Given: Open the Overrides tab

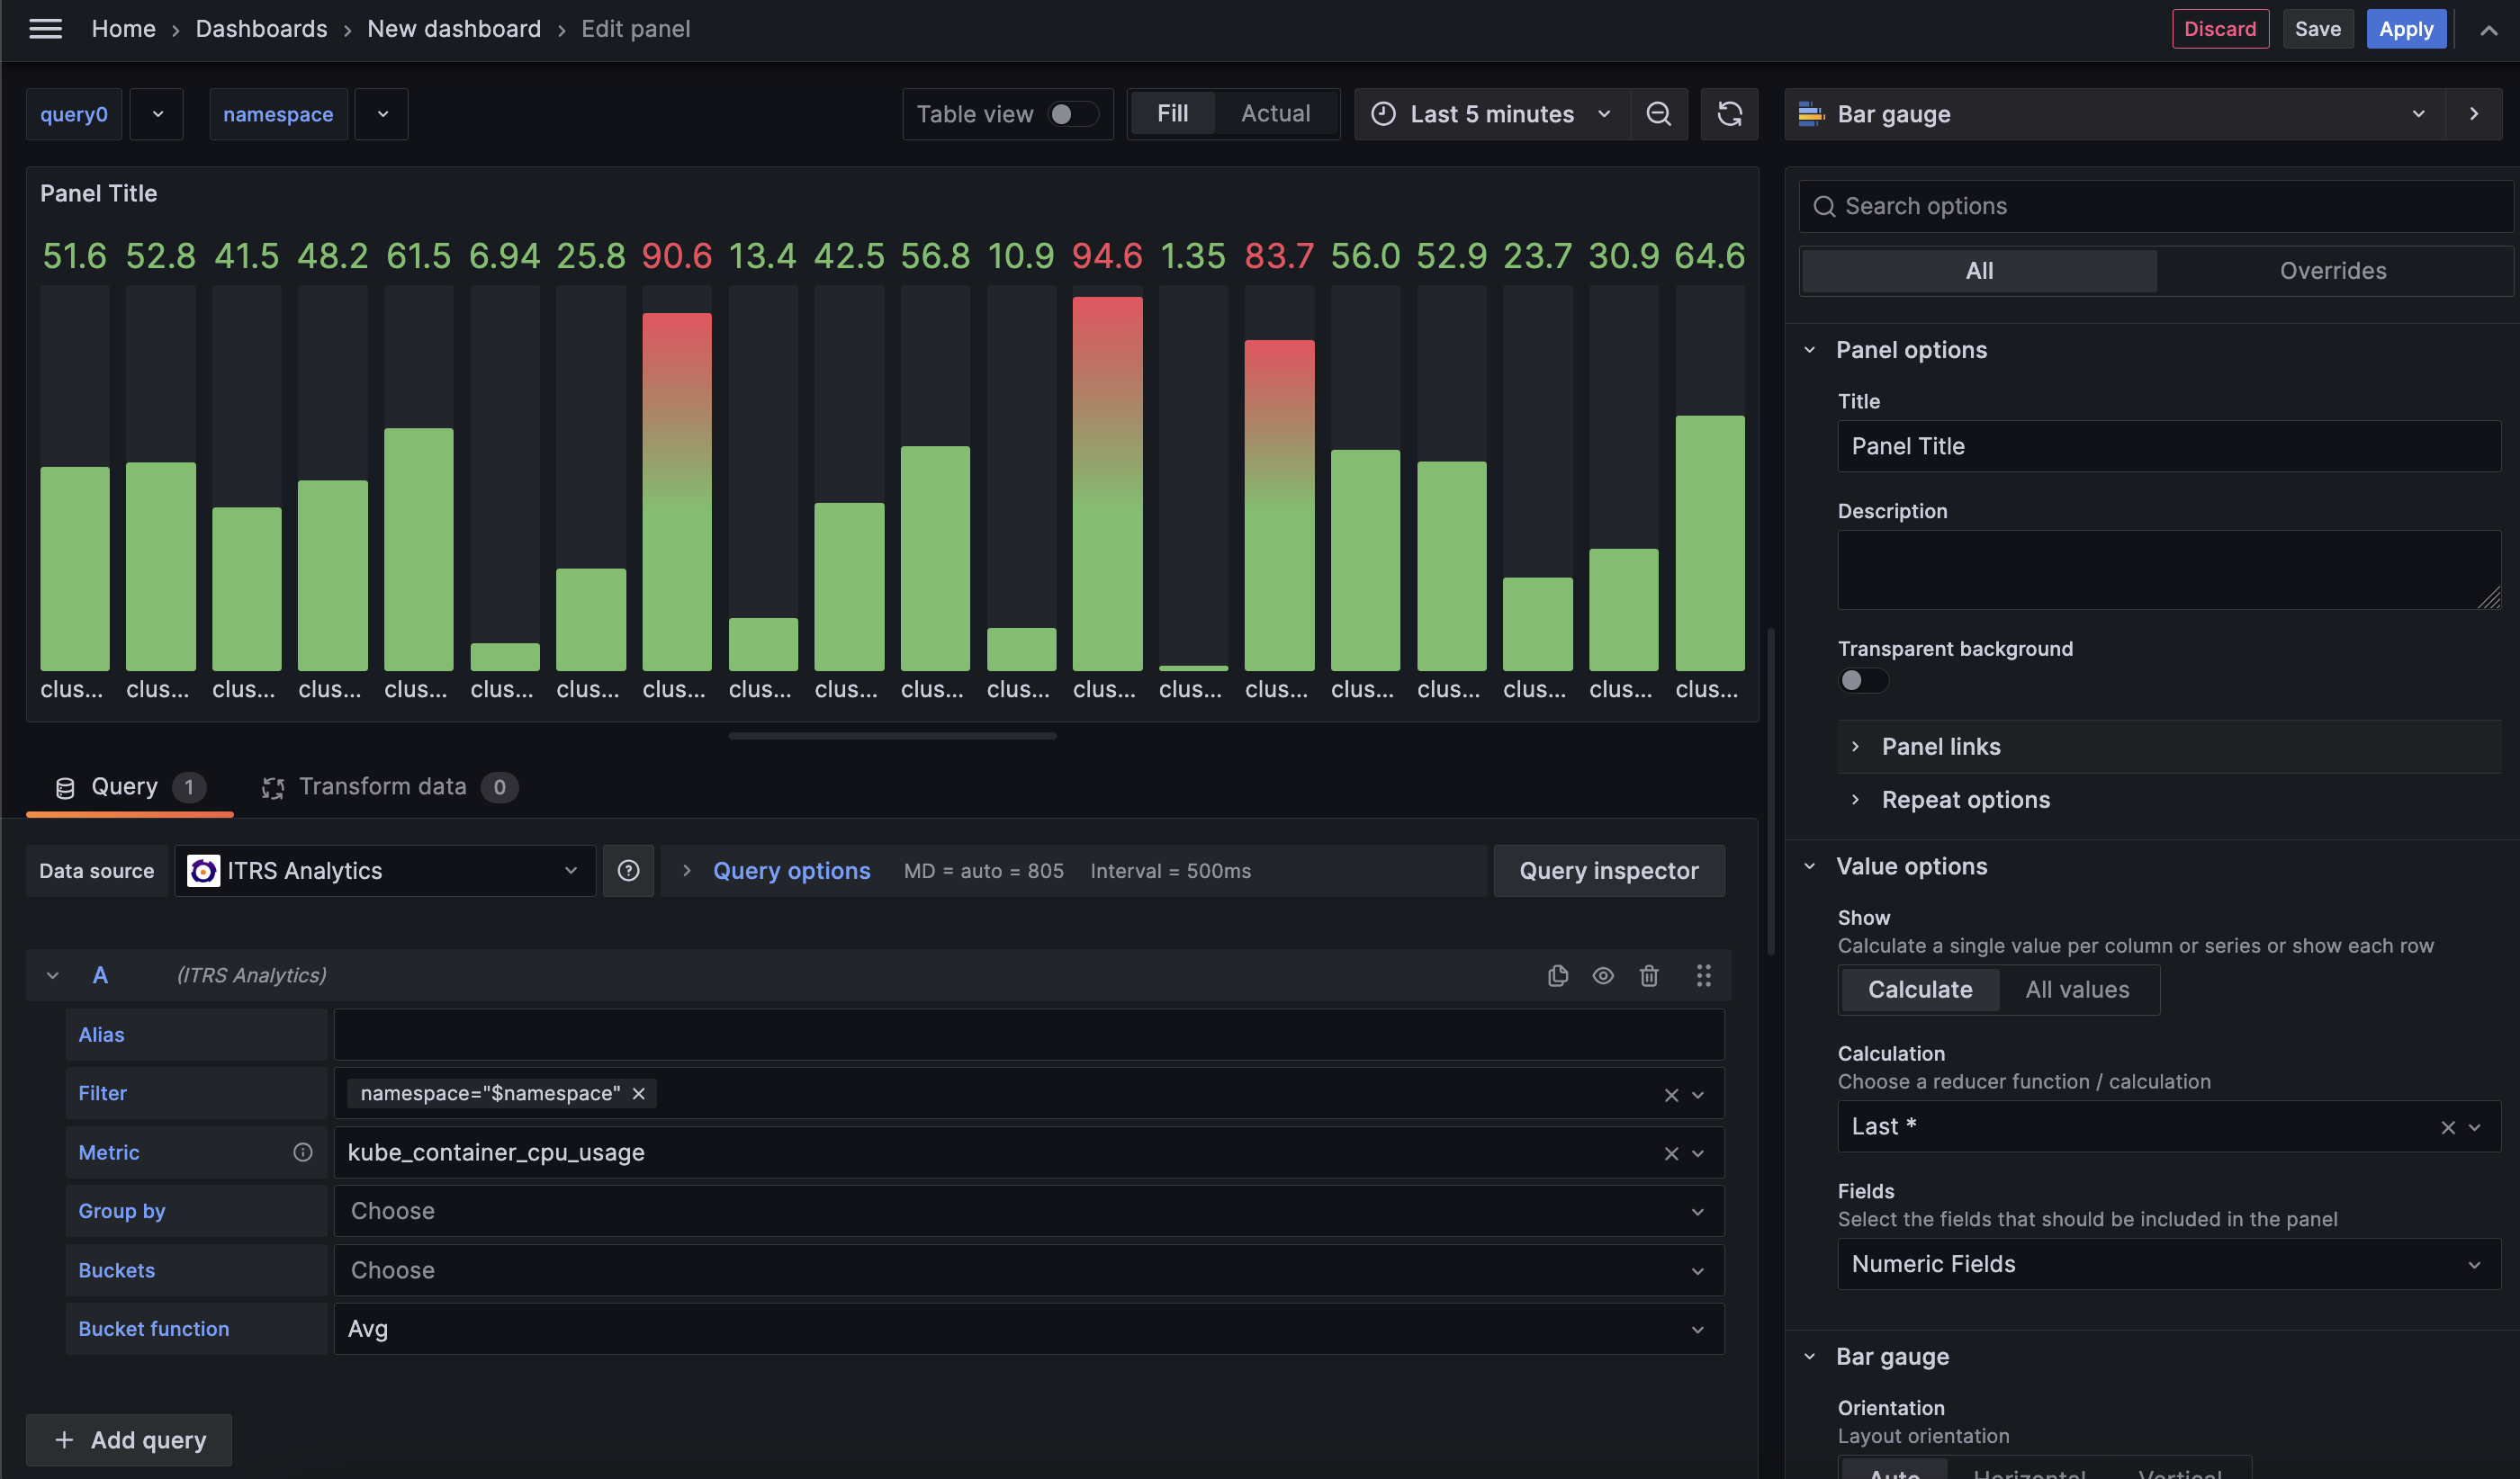Looking at the screenshot, I should click(2332, 271).
